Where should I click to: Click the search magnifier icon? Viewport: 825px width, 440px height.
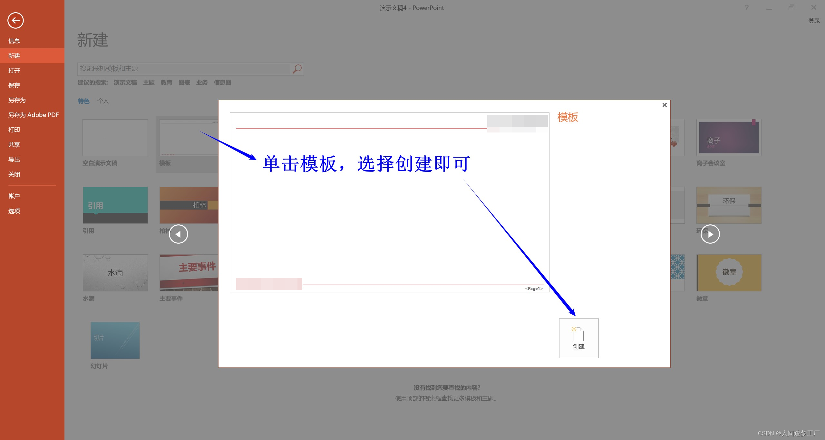(297, 69)
